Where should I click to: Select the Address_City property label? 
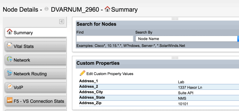click(x=91, y=92)
